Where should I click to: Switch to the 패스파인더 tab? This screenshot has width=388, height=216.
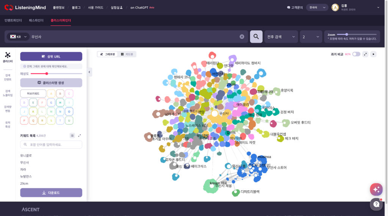pos(36,20)
